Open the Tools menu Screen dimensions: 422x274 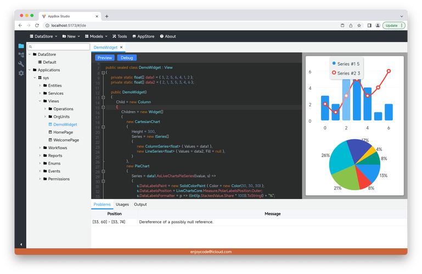120,36
